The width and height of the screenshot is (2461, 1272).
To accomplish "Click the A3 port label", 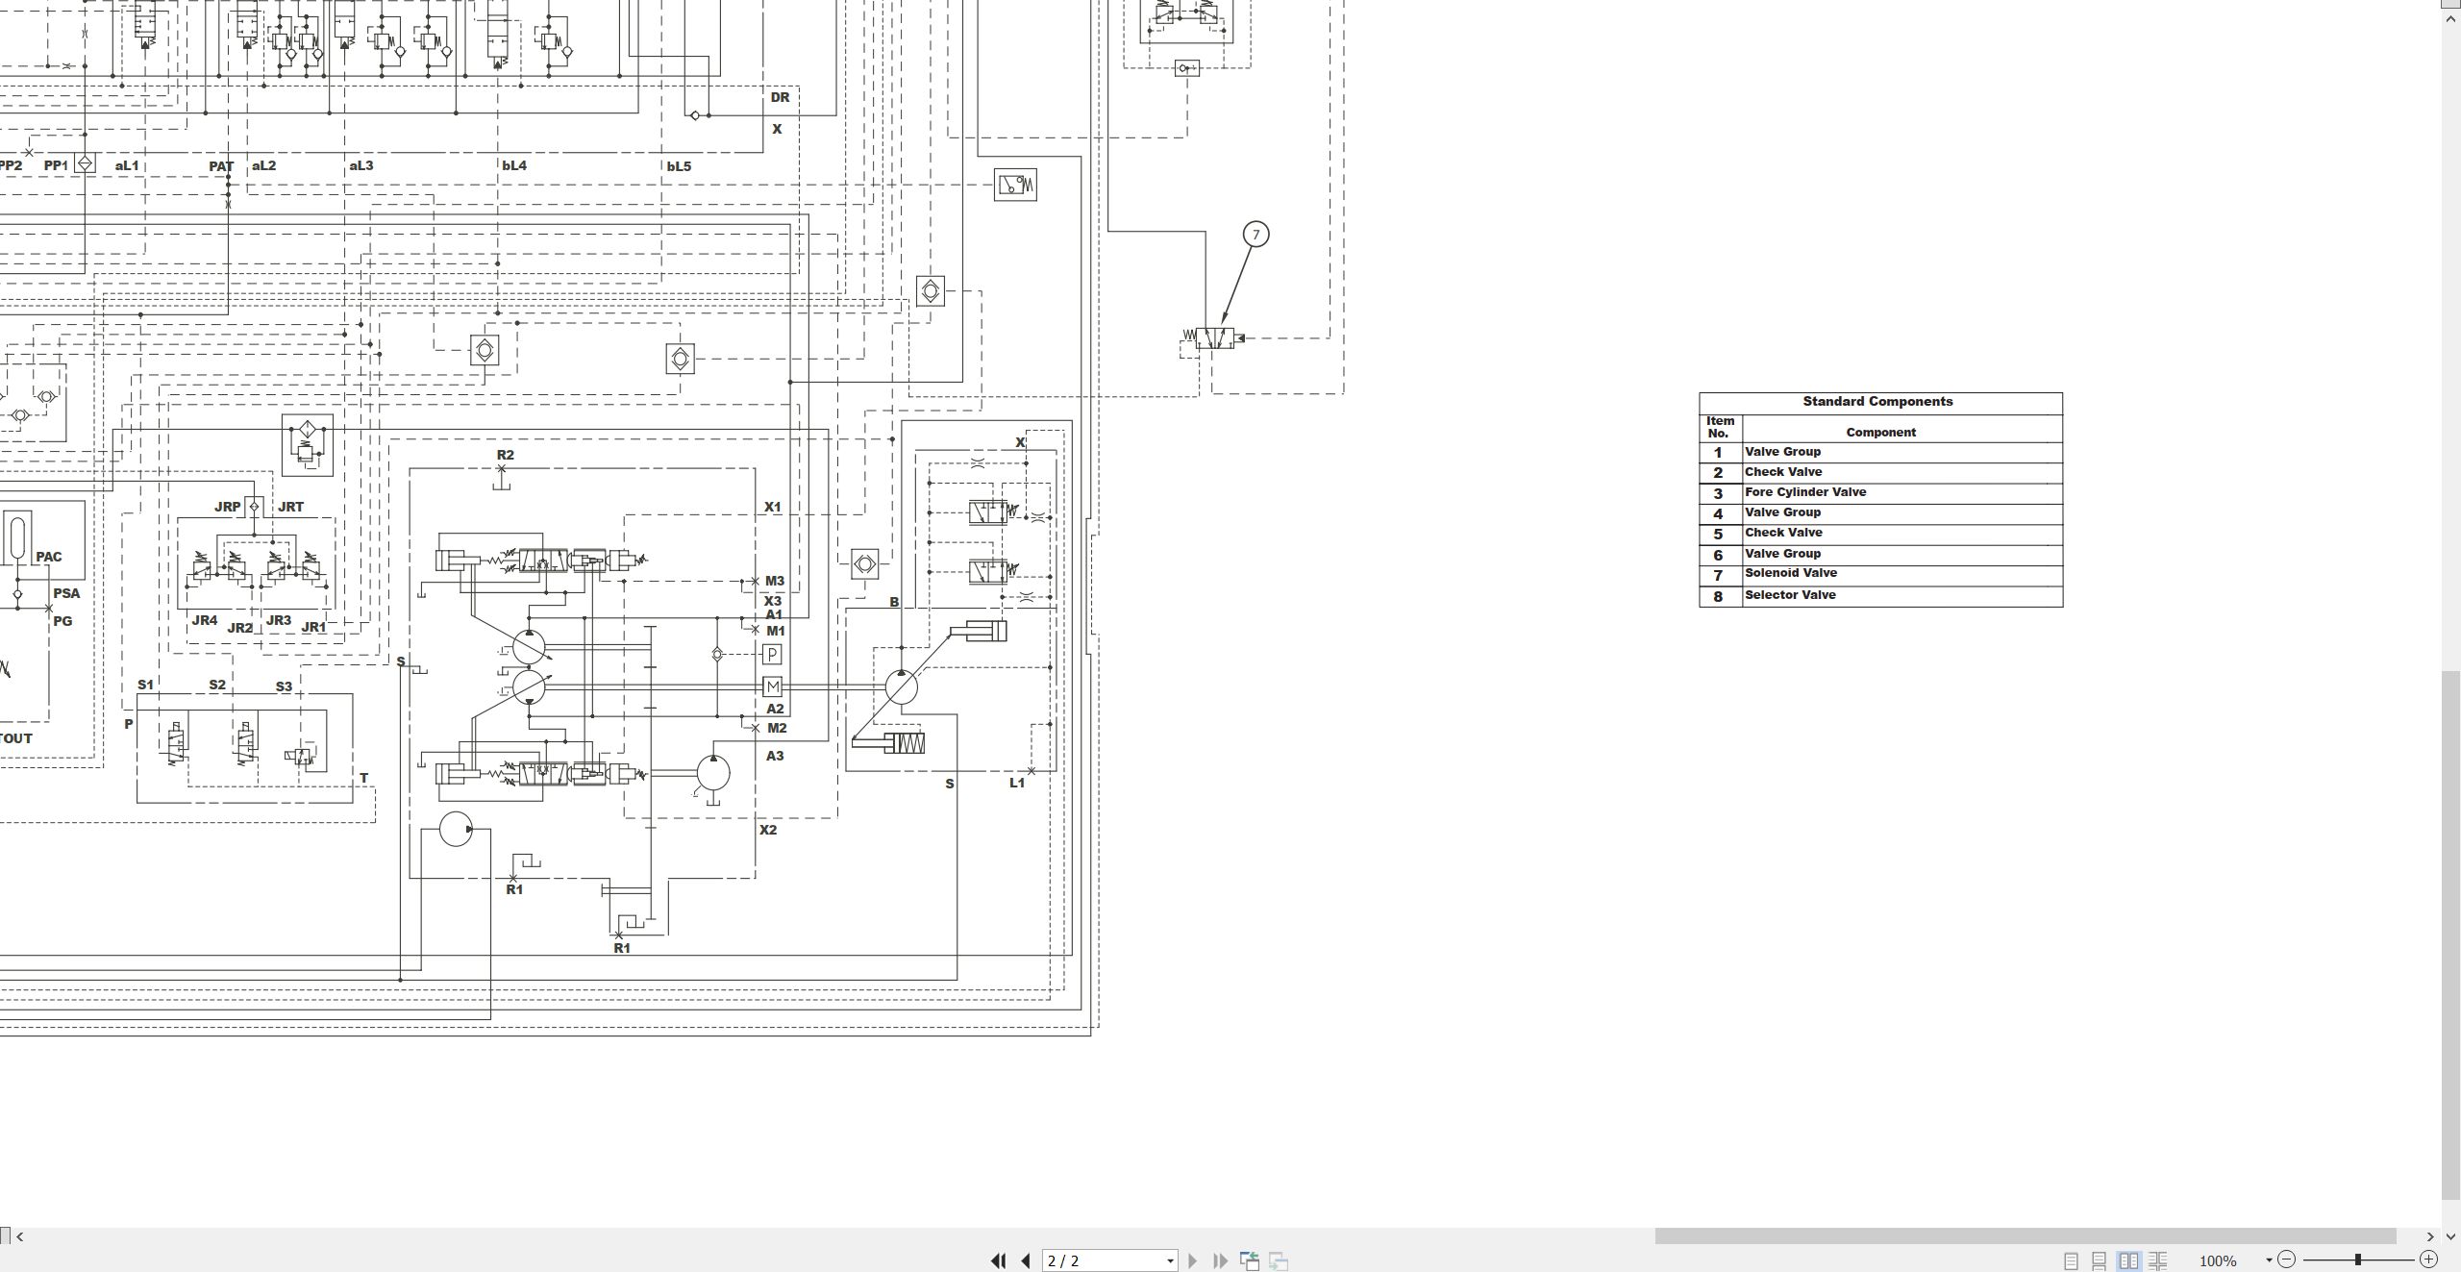I will 775,756.
